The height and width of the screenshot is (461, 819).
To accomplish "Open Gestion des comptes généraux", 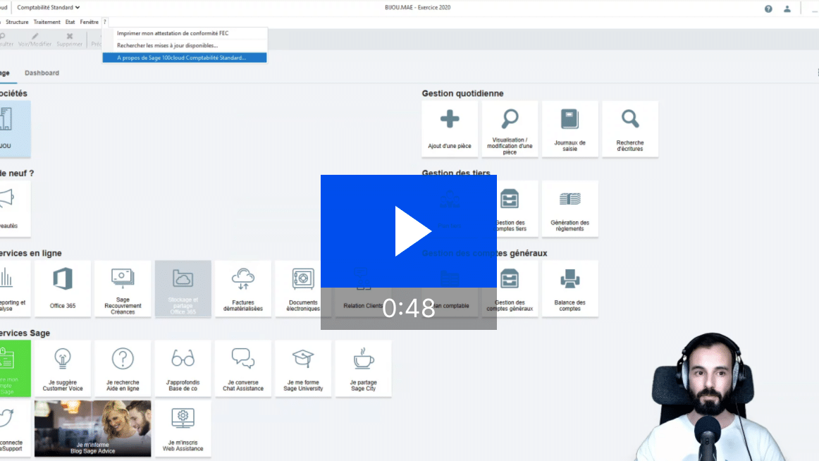I will pos(510,289).
